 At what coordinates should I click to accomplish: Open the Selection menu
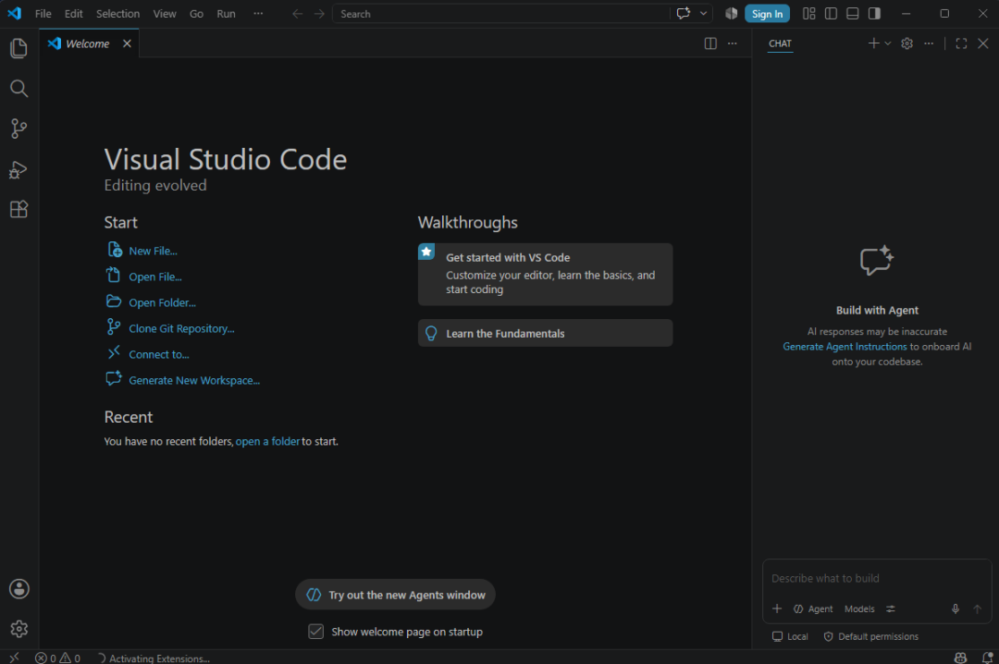coord(117,13)
